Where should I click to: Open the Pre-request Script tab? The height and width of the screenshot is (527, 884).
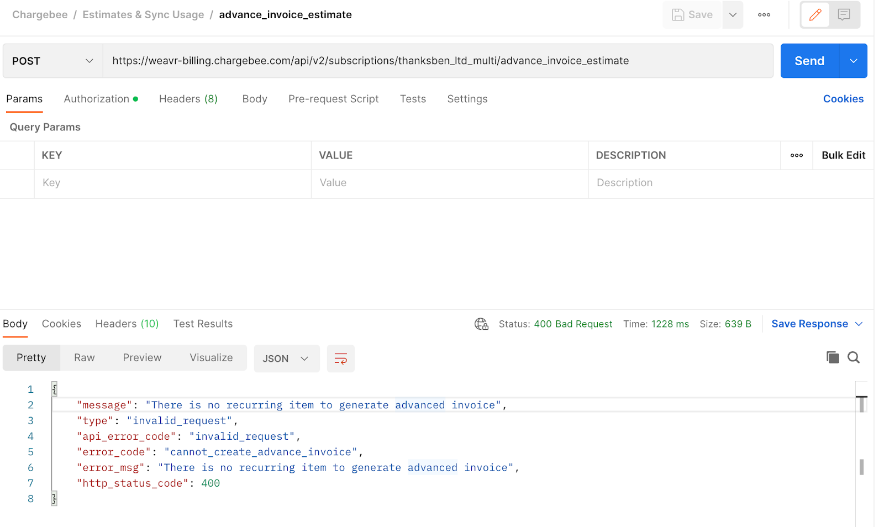click(333, 99)
